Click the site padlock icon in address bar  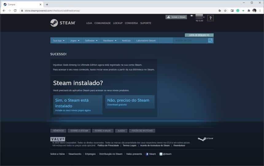point(22,11)
